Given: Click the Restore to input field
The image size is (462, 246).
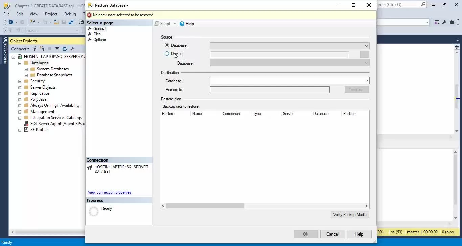Looking at the screenshot, I should point(270,90).
